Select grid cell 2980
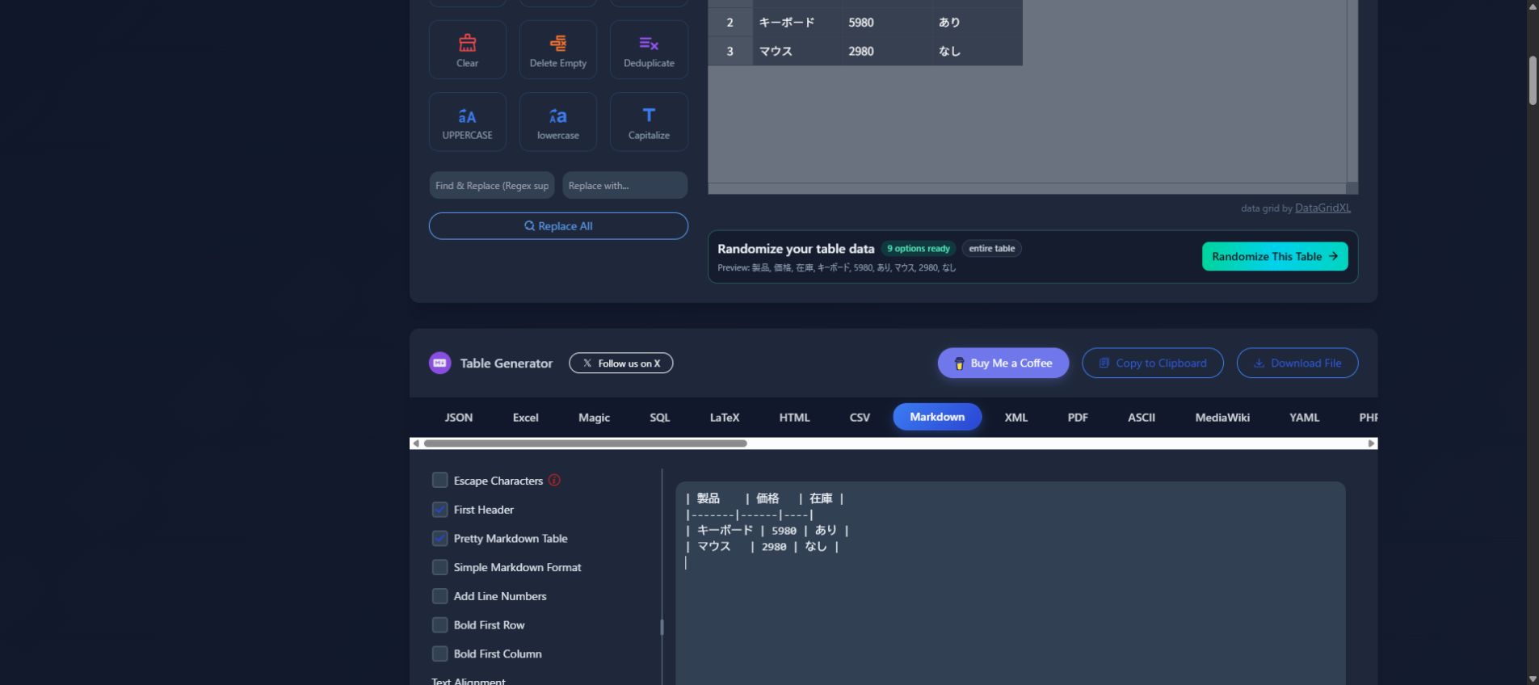 [887, 51]
